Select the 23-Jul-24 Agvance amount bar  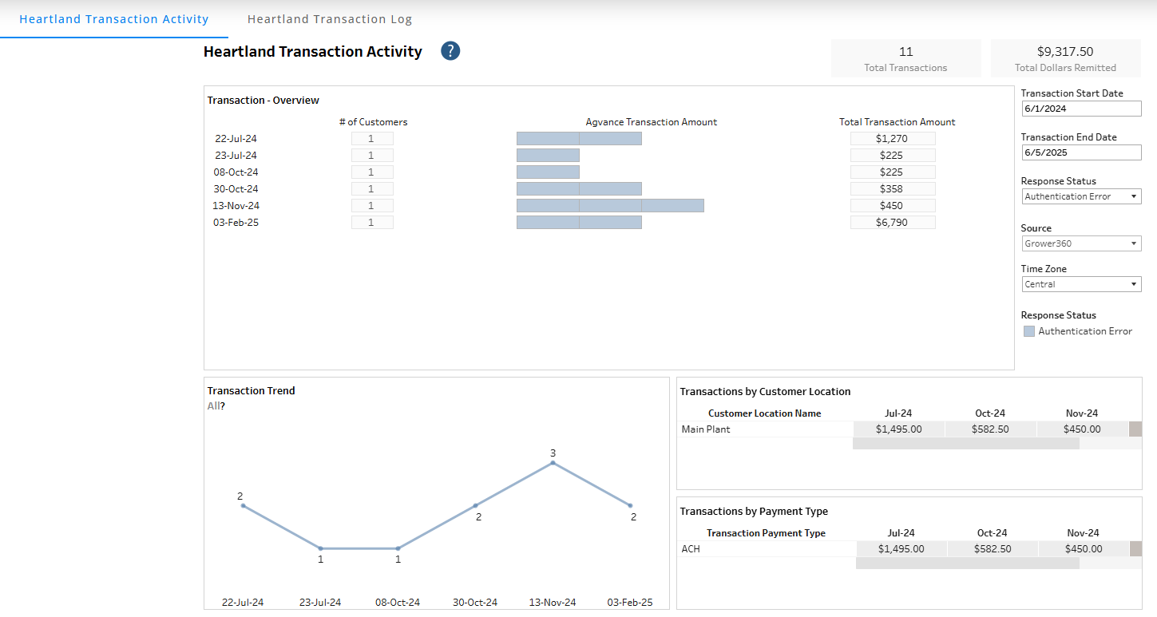pos(548,156)
